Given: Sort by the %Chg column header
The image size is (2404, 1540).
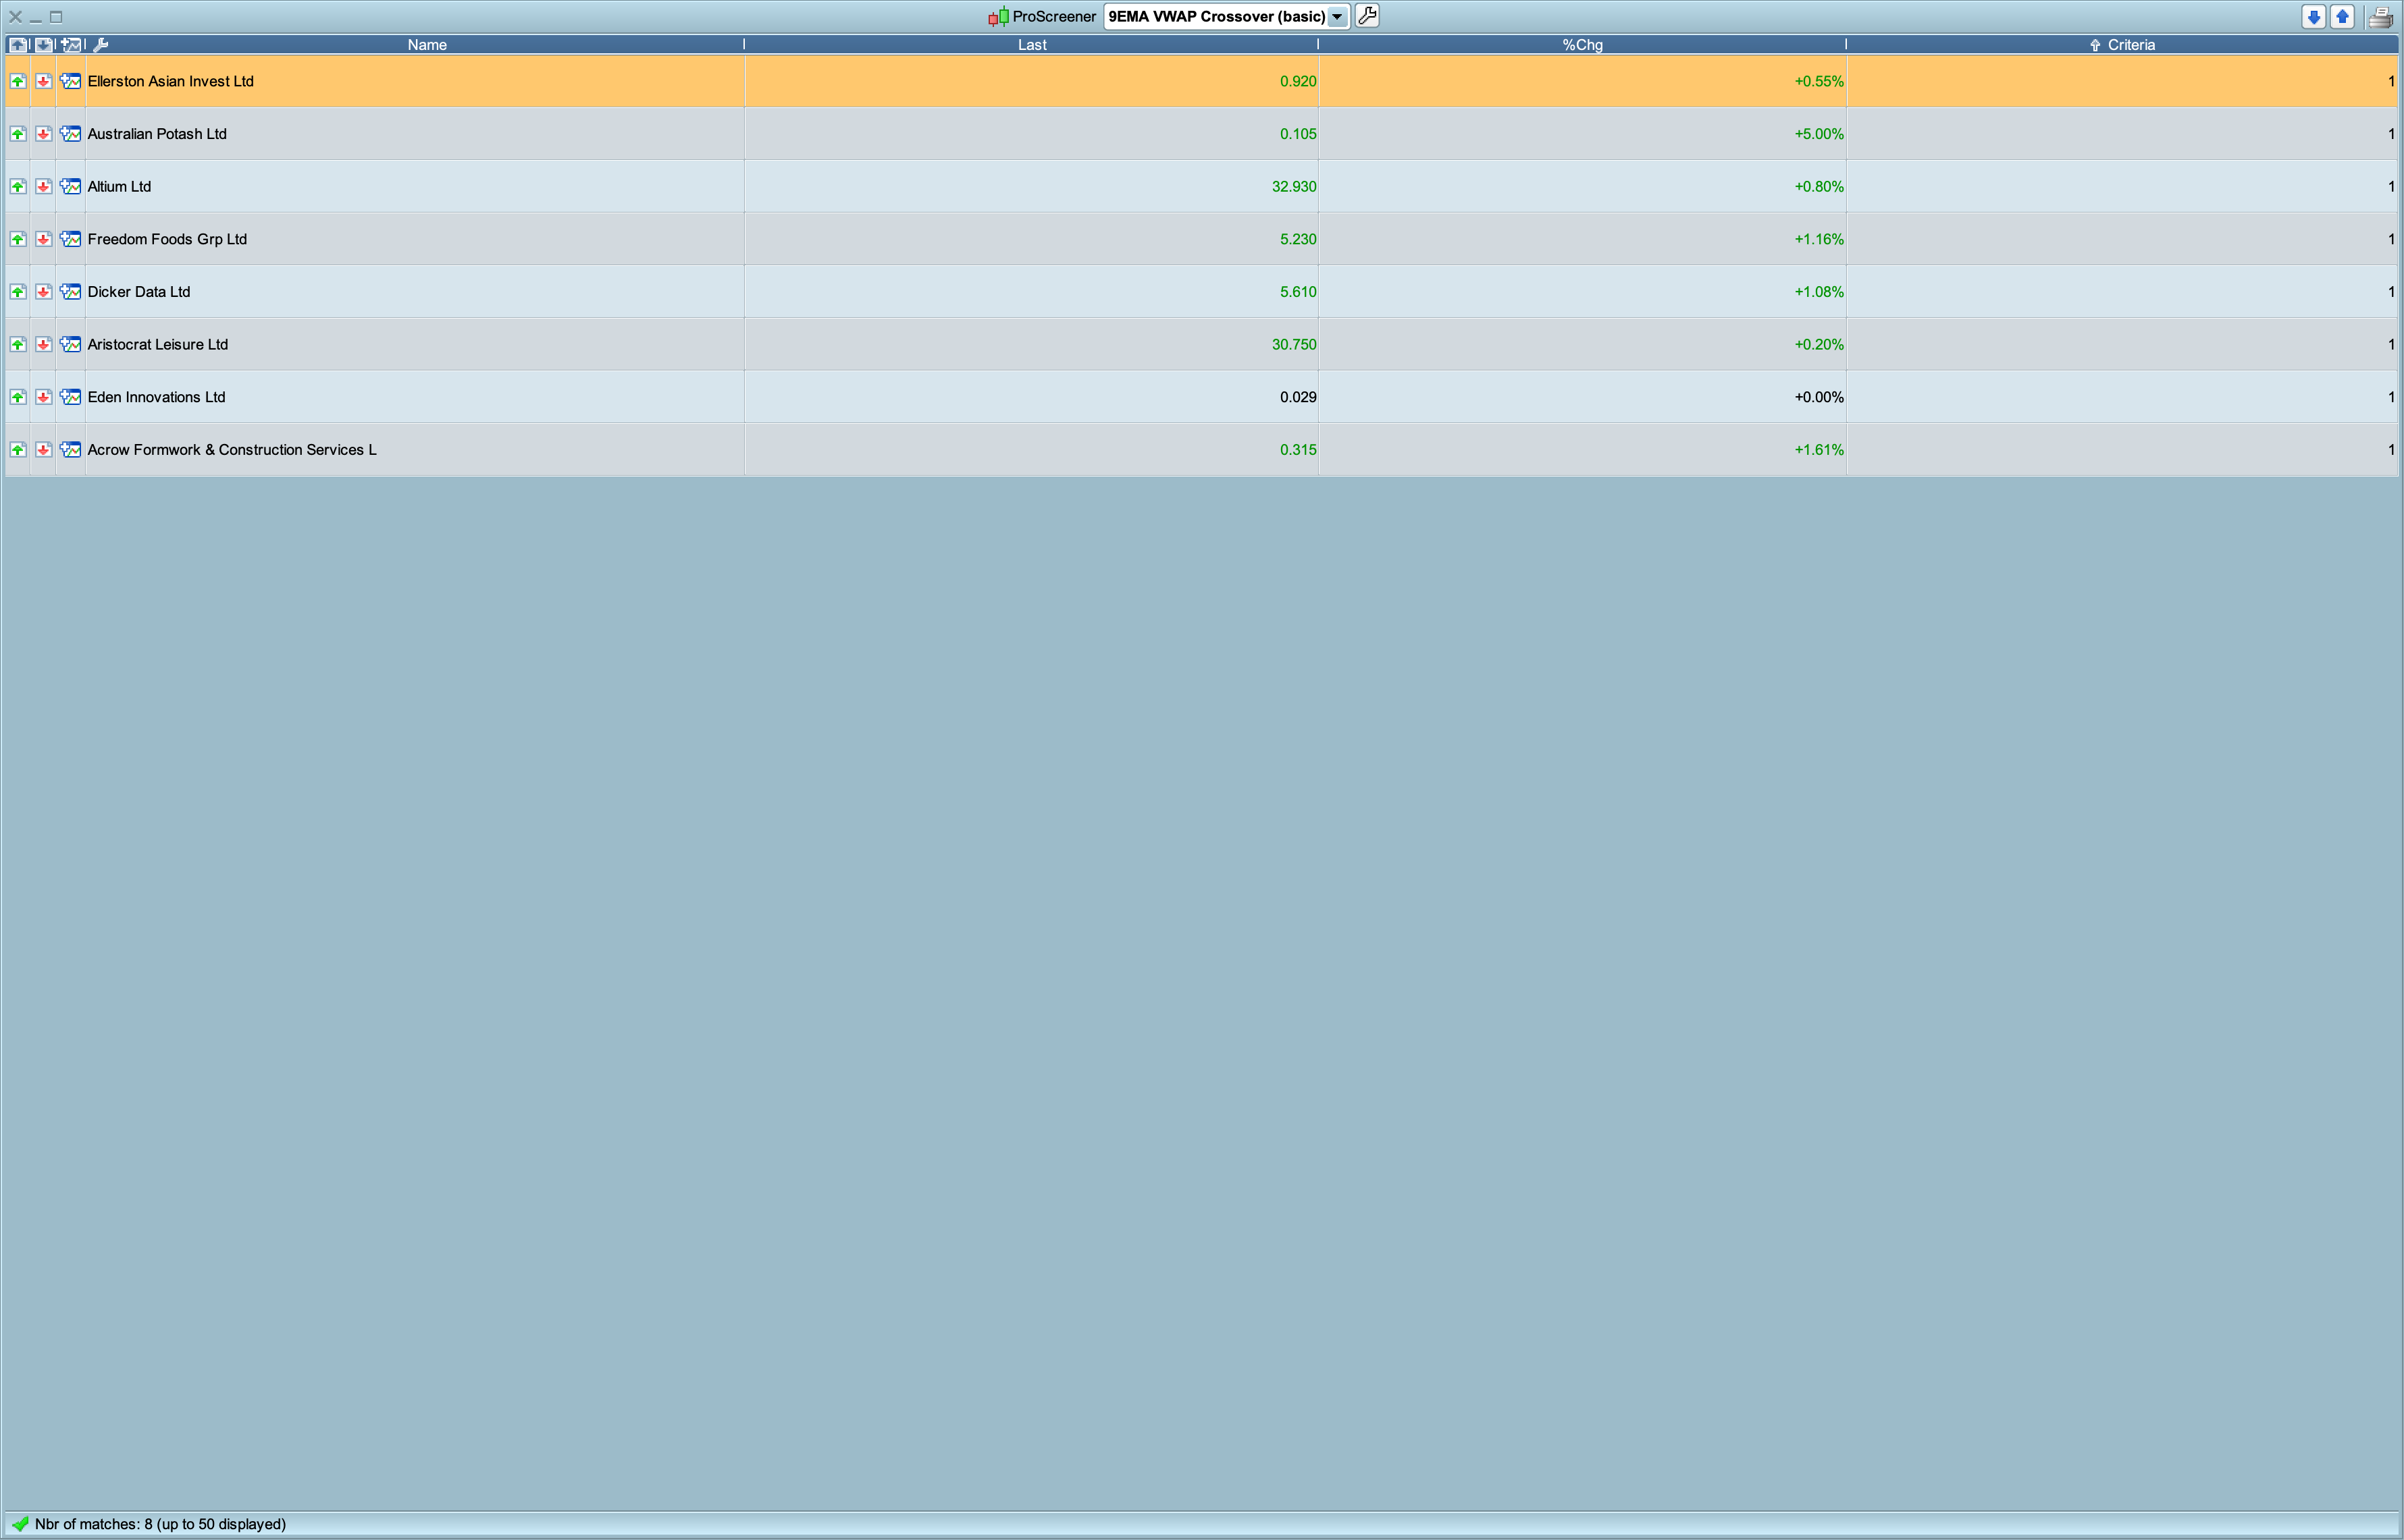Looking at the screenshot, I should 1582,44.
